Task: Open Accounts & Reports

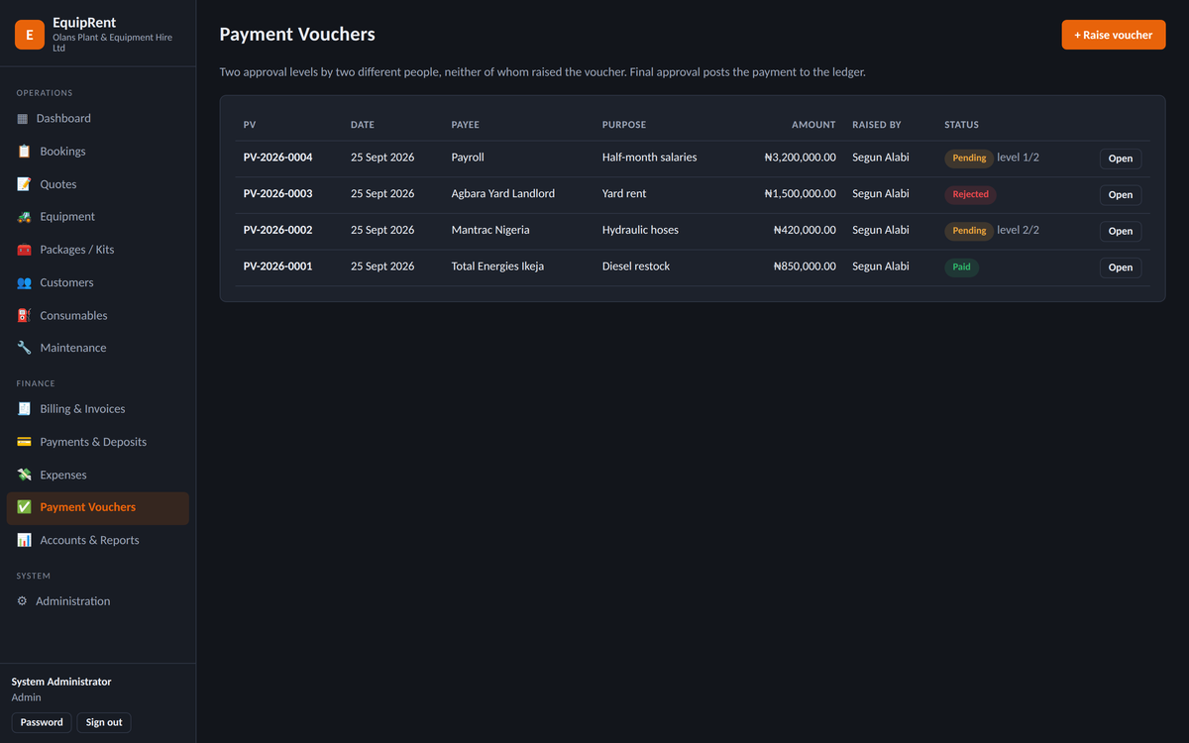Action: click(97, 540)
